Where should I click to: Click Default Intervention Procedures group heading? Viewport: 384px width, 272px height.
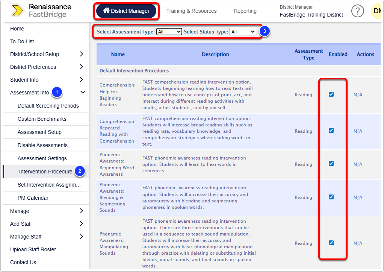134,71
